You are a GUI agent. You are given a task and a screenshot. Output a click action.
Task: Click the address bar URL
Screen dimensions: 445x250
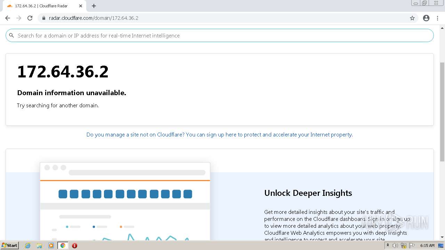point(94,18)
